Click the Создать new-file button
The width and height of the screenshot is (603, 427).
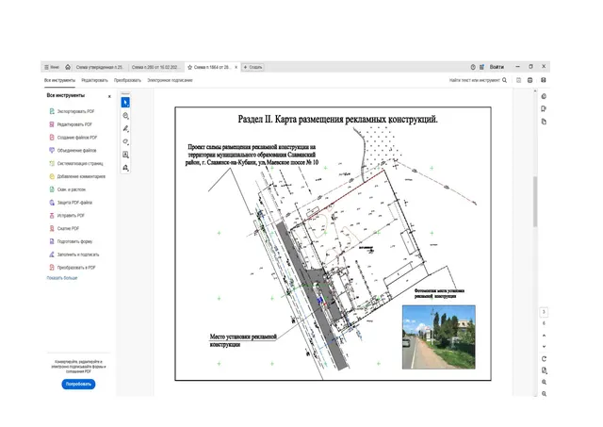(x=253, y=67)
